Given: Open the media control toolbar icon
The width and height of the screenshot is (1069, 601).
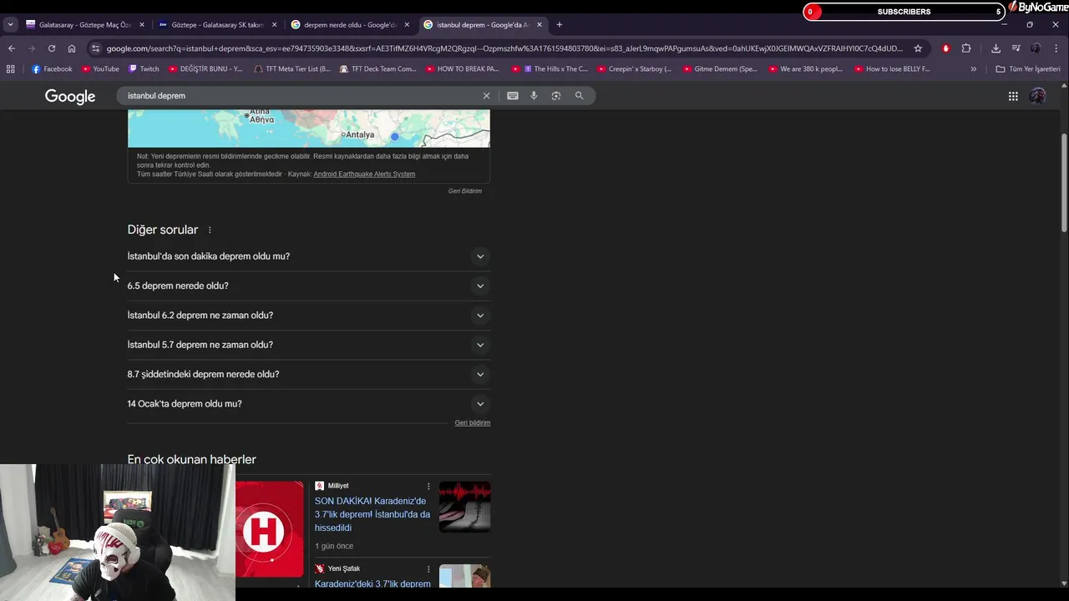Looking at the screenshot, I should click(x=1016, y=48).
